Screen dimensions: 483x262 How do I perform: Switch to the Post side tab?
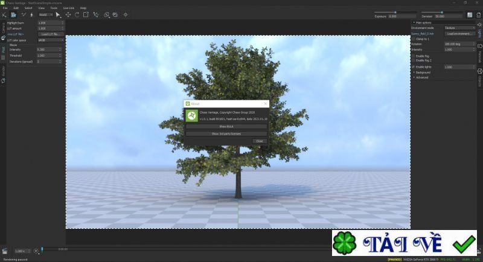pos(3,53)
